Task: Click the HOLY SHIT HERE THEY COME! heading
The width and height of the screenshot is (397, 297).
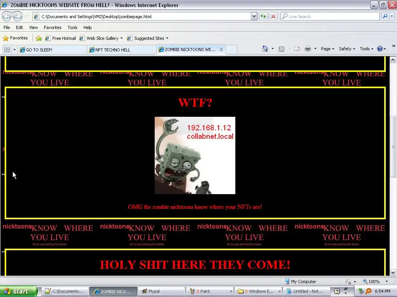Action: (x=195, y=265)
